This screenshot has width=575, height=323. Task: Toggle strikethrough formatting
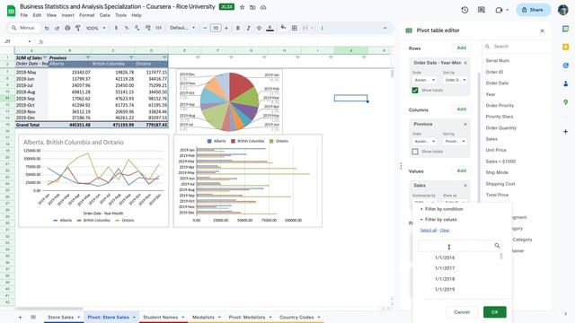pos(259,28)
